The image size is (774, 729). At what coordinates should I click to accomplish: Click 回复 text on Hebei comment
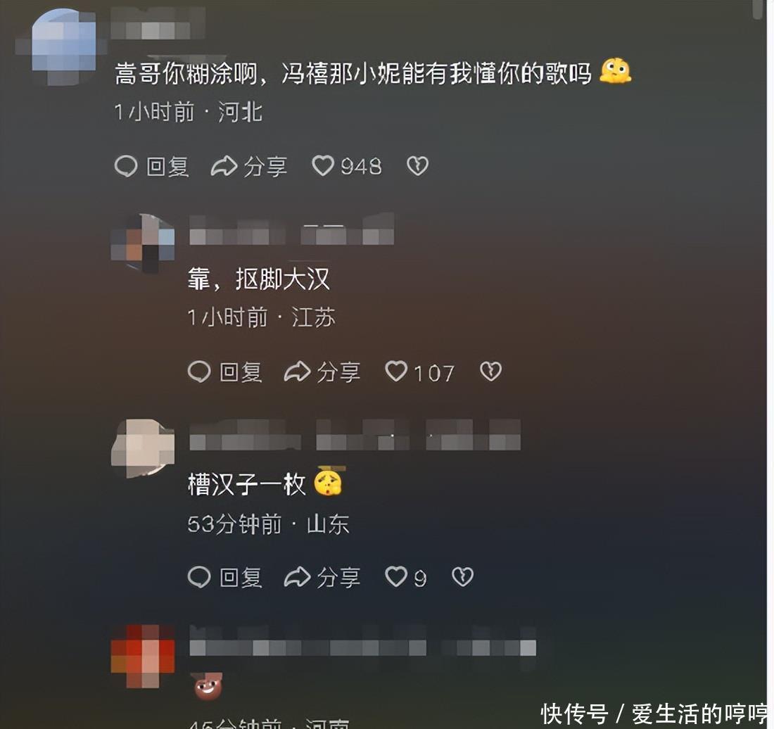[168, 167]
